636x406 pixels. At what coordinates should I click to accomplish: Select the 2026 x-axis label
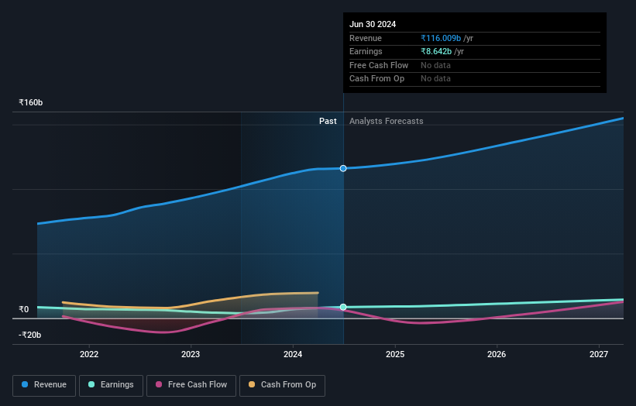point(497,354)
